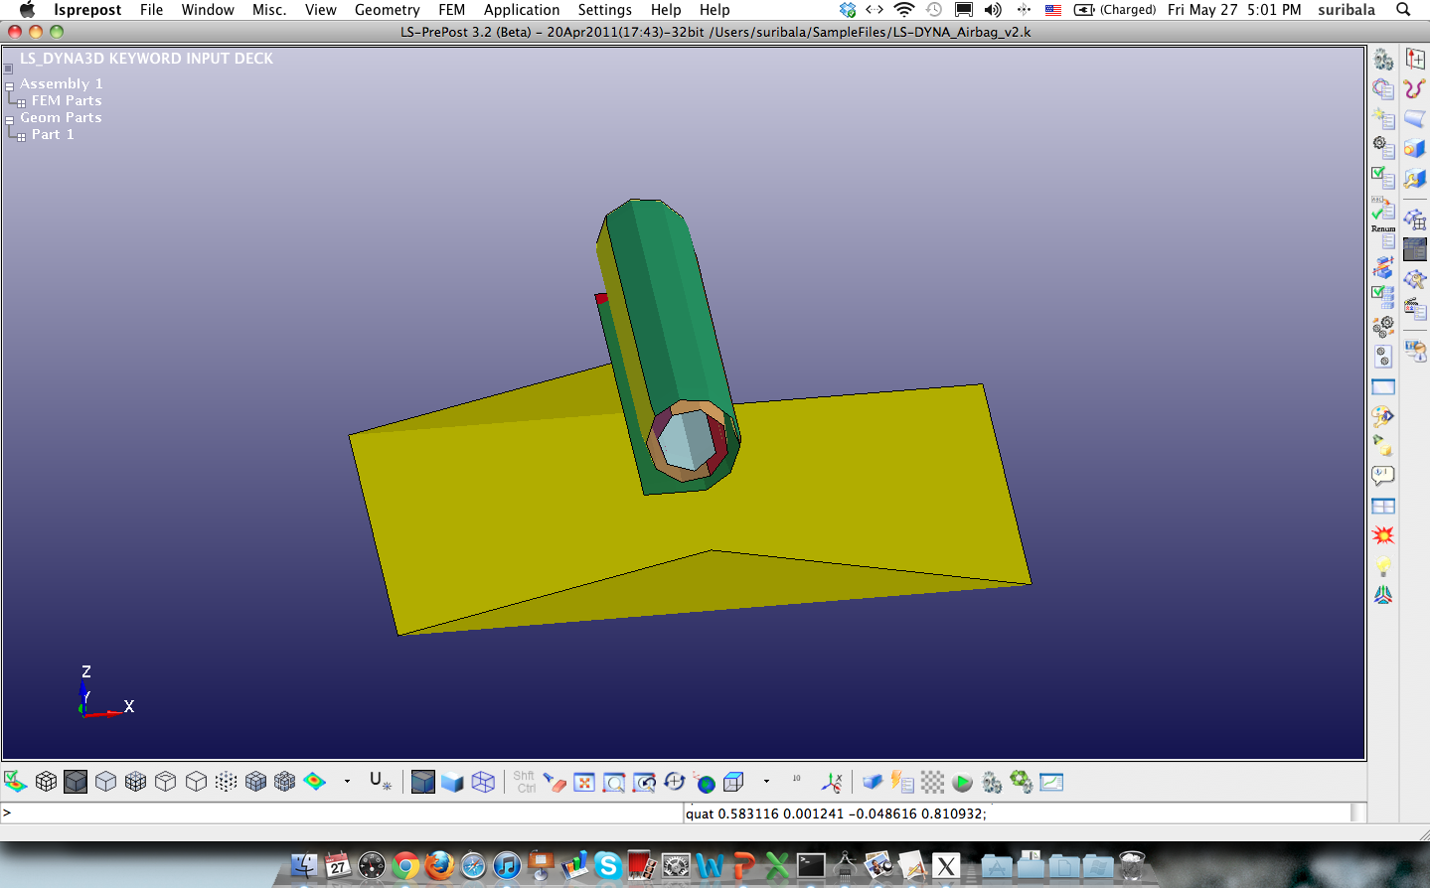
Task: Click the rotate view circular arrow icon
Action: (x=675, y=782)
